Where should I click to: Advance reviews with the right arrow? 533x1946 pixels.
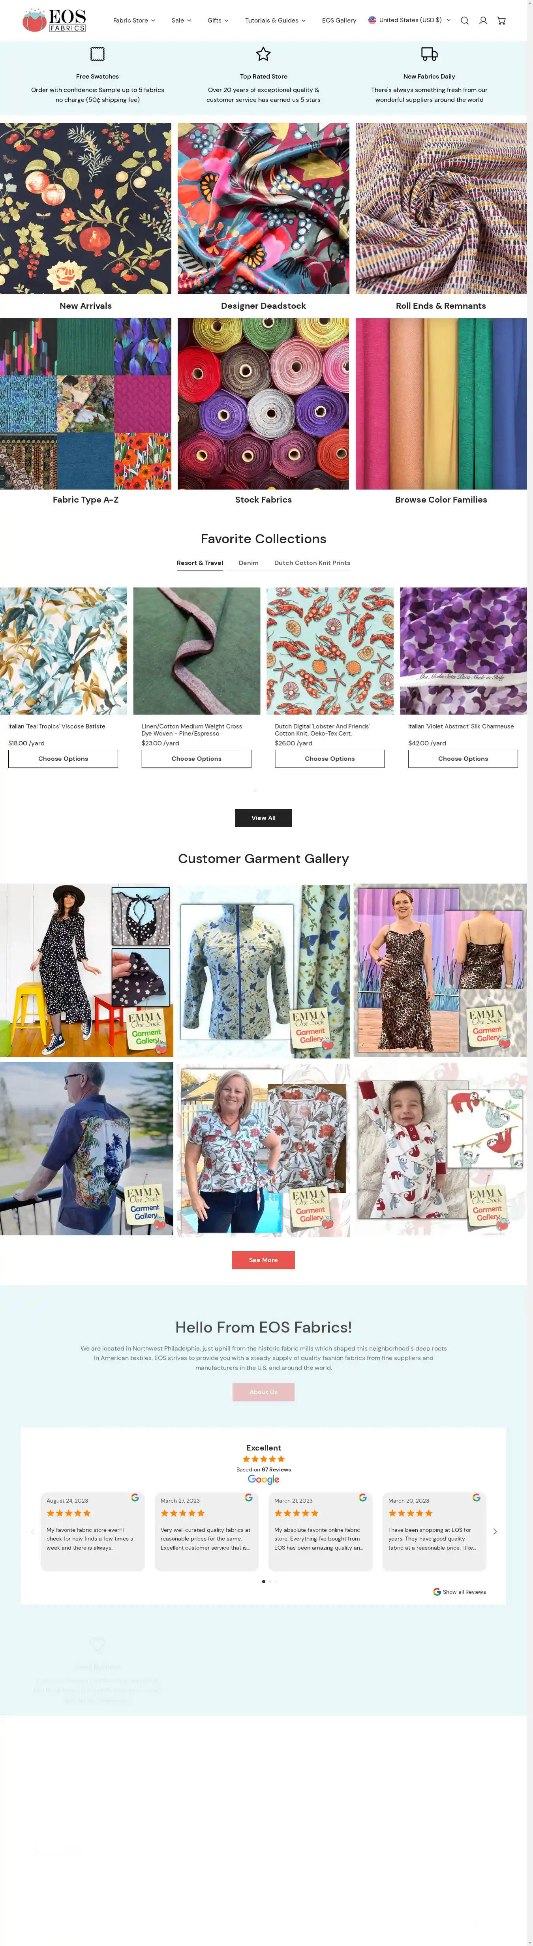coord(495,1531)
